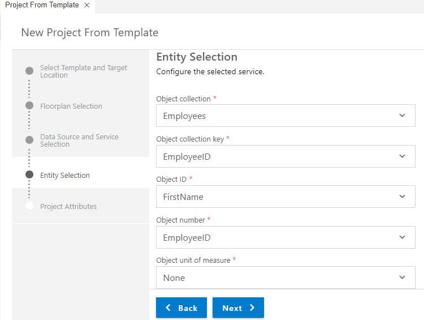Click the Employees collection field
Image resolution: width=424 pixels, height=320 pixels.
click(285, 116)
